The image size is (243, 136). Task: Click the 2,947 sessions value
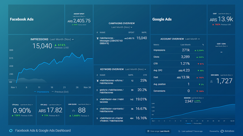(189, 101)
